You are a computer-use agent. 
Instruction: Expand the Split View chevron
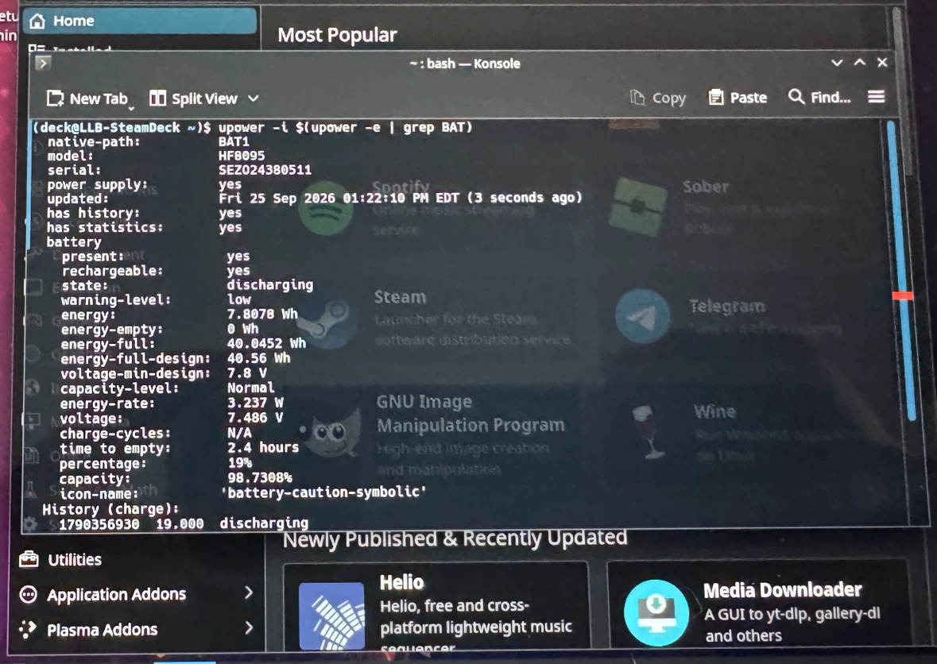click(254, 98)
